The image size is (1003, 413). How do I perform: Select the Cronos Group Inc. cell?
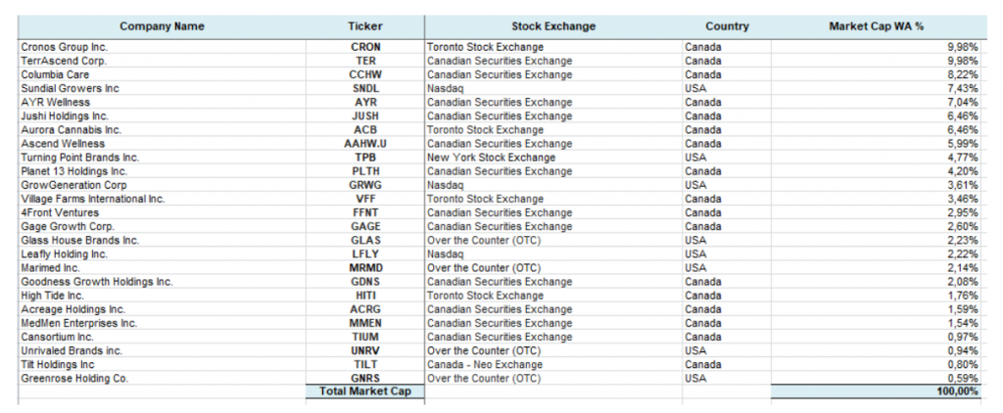[x=162, y=47]
